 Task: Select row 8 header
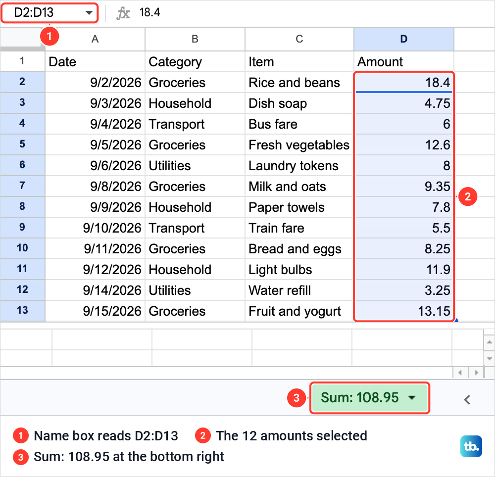coord(22,207)
